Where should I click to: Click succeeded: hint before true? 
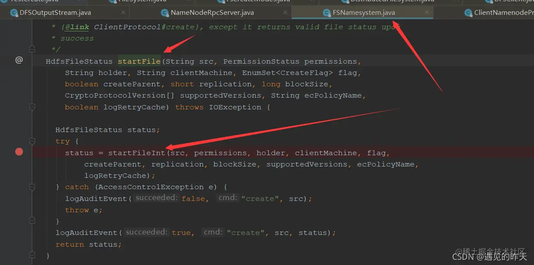(x=147, y=232)
